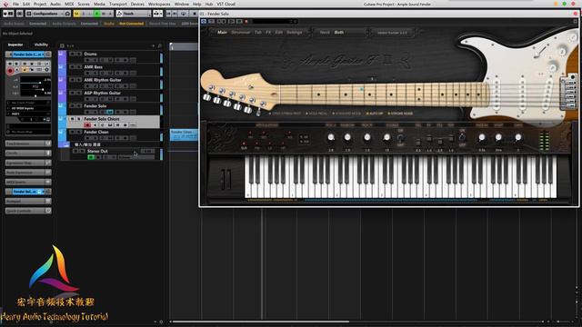
Task: Toggle the HOLD PEDAL option in Ample Guitar
Action: coord(316,114)
